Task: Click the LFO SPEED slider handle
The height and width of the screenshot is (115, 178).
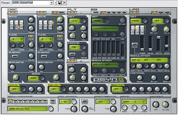Action: pos(167,46)
